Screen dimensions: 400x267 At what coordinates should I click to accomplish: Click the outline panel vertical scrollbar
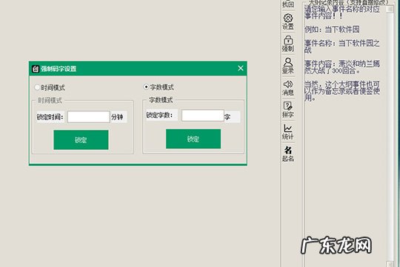coord(390,136)
